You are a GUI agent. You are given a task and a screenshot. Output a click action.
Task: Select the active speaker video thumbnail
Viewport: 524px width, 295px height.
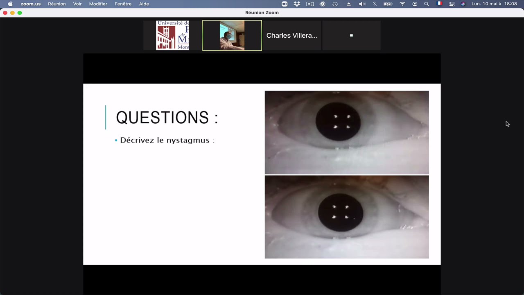click(x=232, y=35)
